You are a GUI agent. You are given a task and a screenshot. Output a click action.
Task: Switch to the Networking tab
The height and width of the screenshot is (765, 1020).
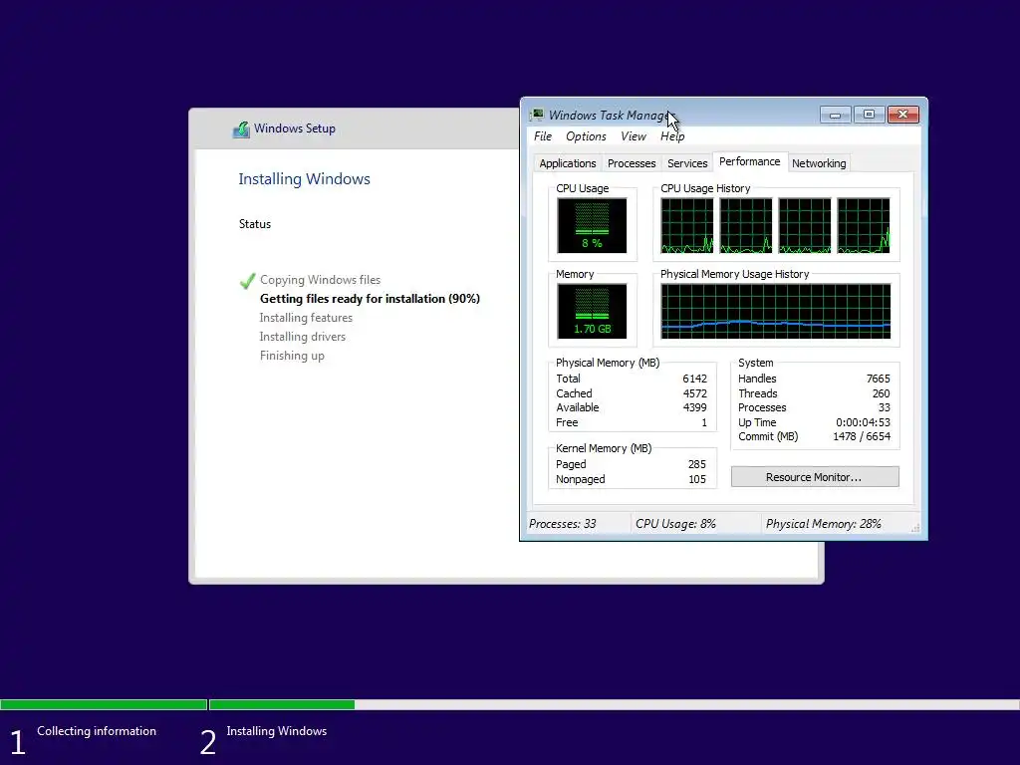(819, 163)
